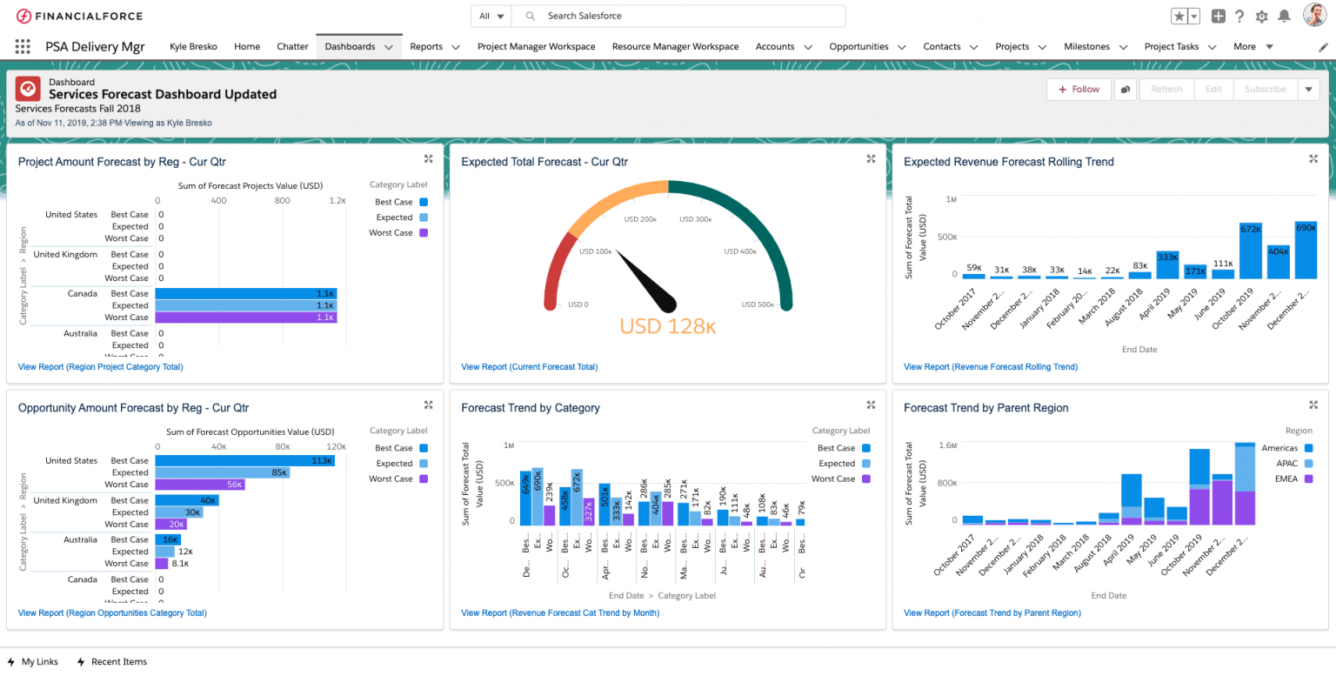Open the Help question mark icon
The image size is (1336, 676).
[1239, 17]
